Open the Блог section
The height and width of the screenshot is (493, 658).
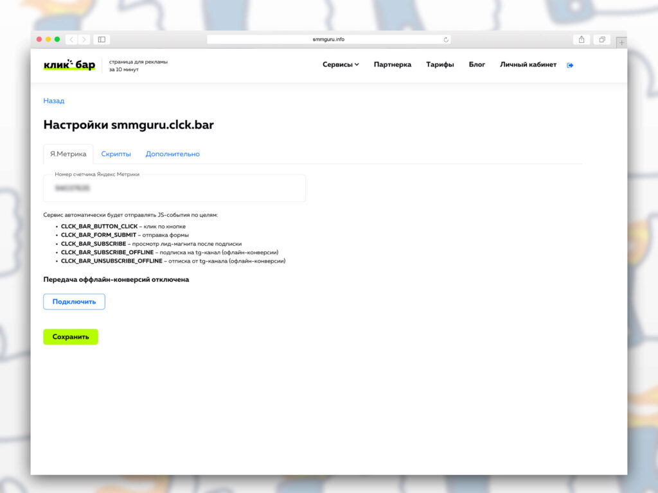[477, 65]
